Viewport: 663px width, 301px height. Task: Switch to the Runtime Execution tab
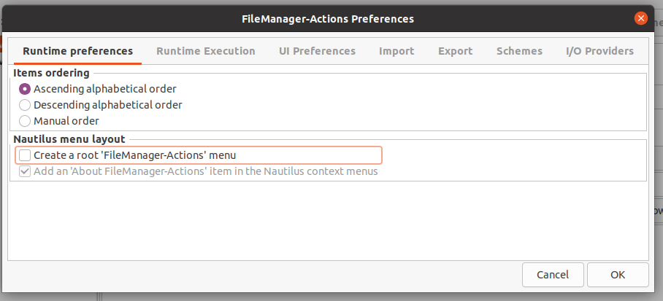(x=206, y=51)
